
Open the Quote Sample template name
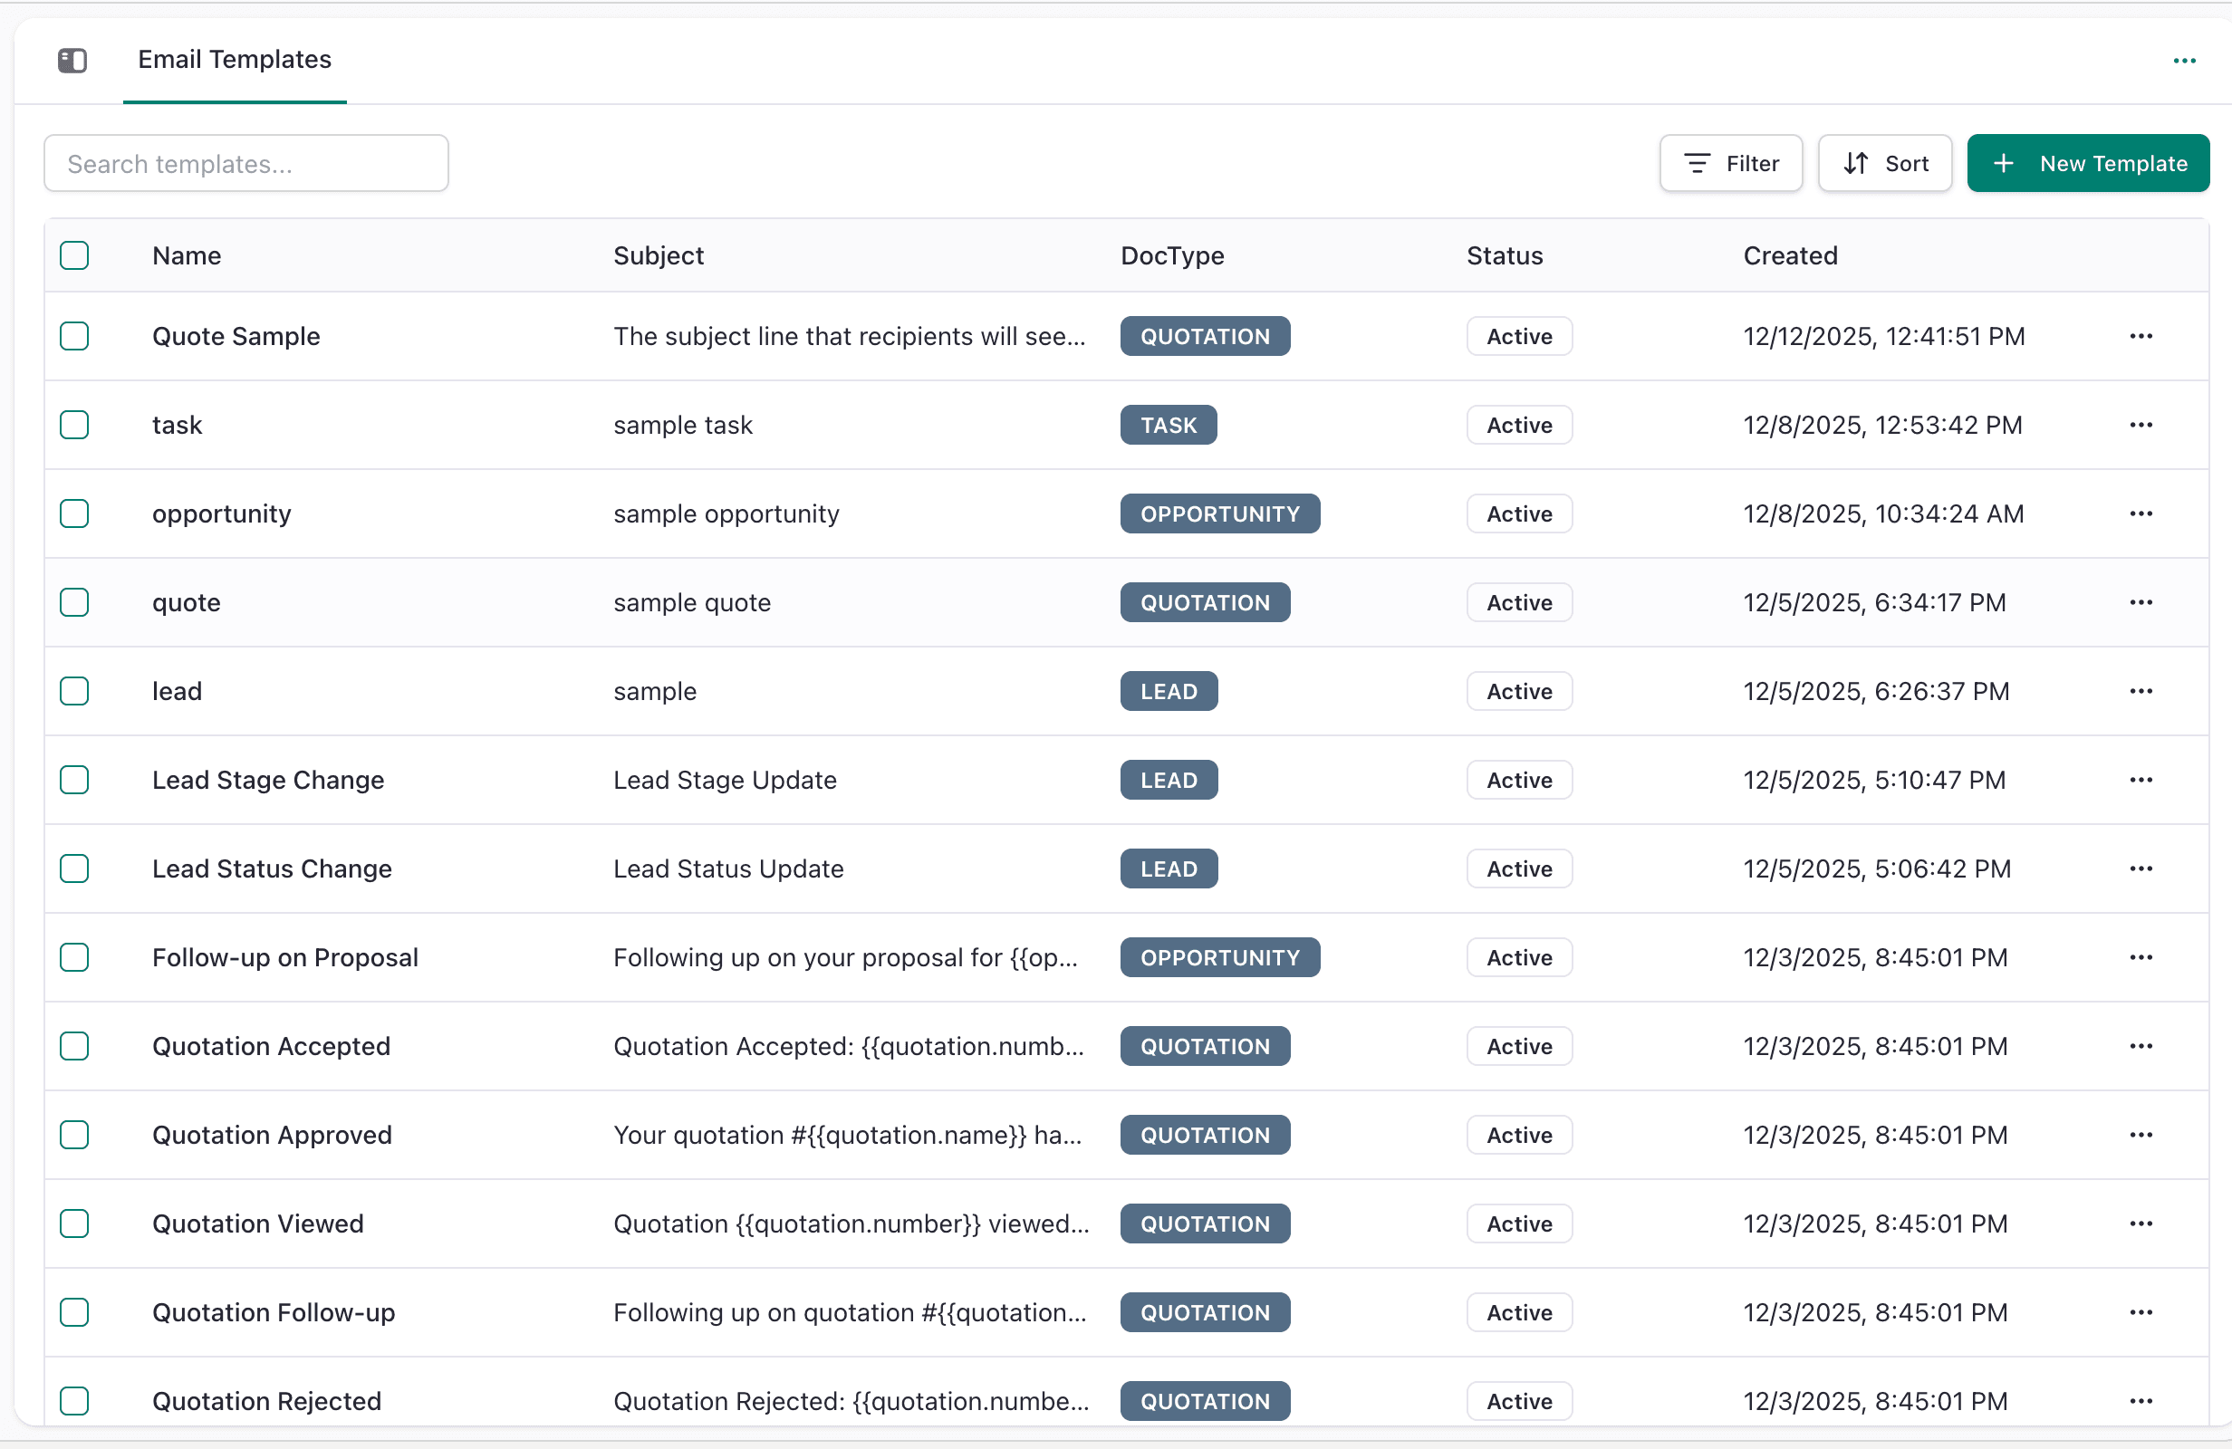(x=236, y=337)
